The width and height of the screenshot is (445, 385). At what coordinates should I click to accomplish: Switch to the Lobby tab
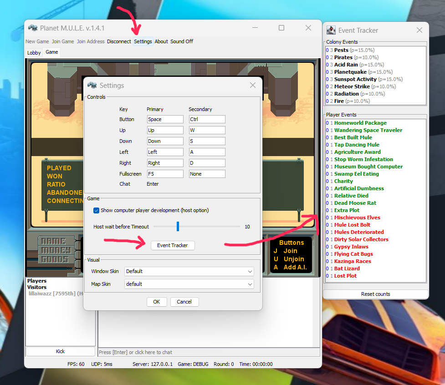click(34, 53)
